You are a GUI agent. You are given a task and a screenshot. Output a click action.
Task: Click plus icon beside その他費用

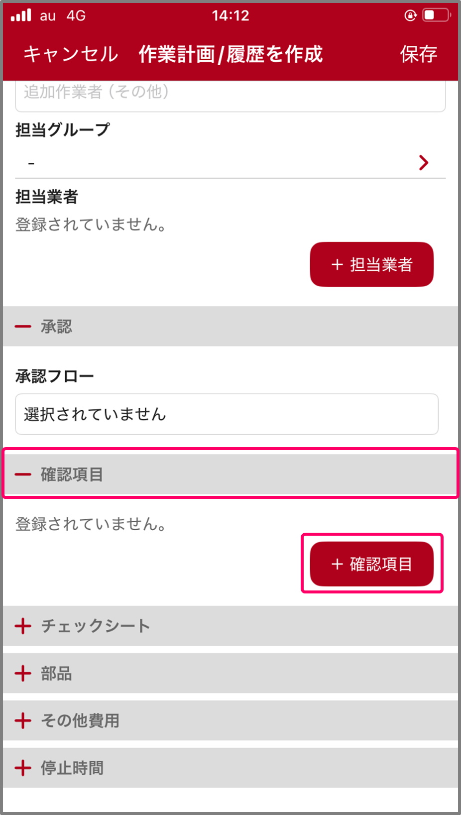click(23, 720)
